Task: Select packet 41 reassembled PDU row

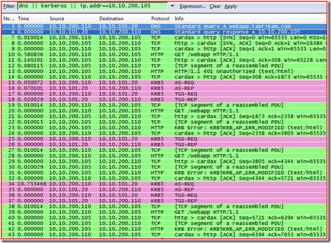Action: point(164,224)
